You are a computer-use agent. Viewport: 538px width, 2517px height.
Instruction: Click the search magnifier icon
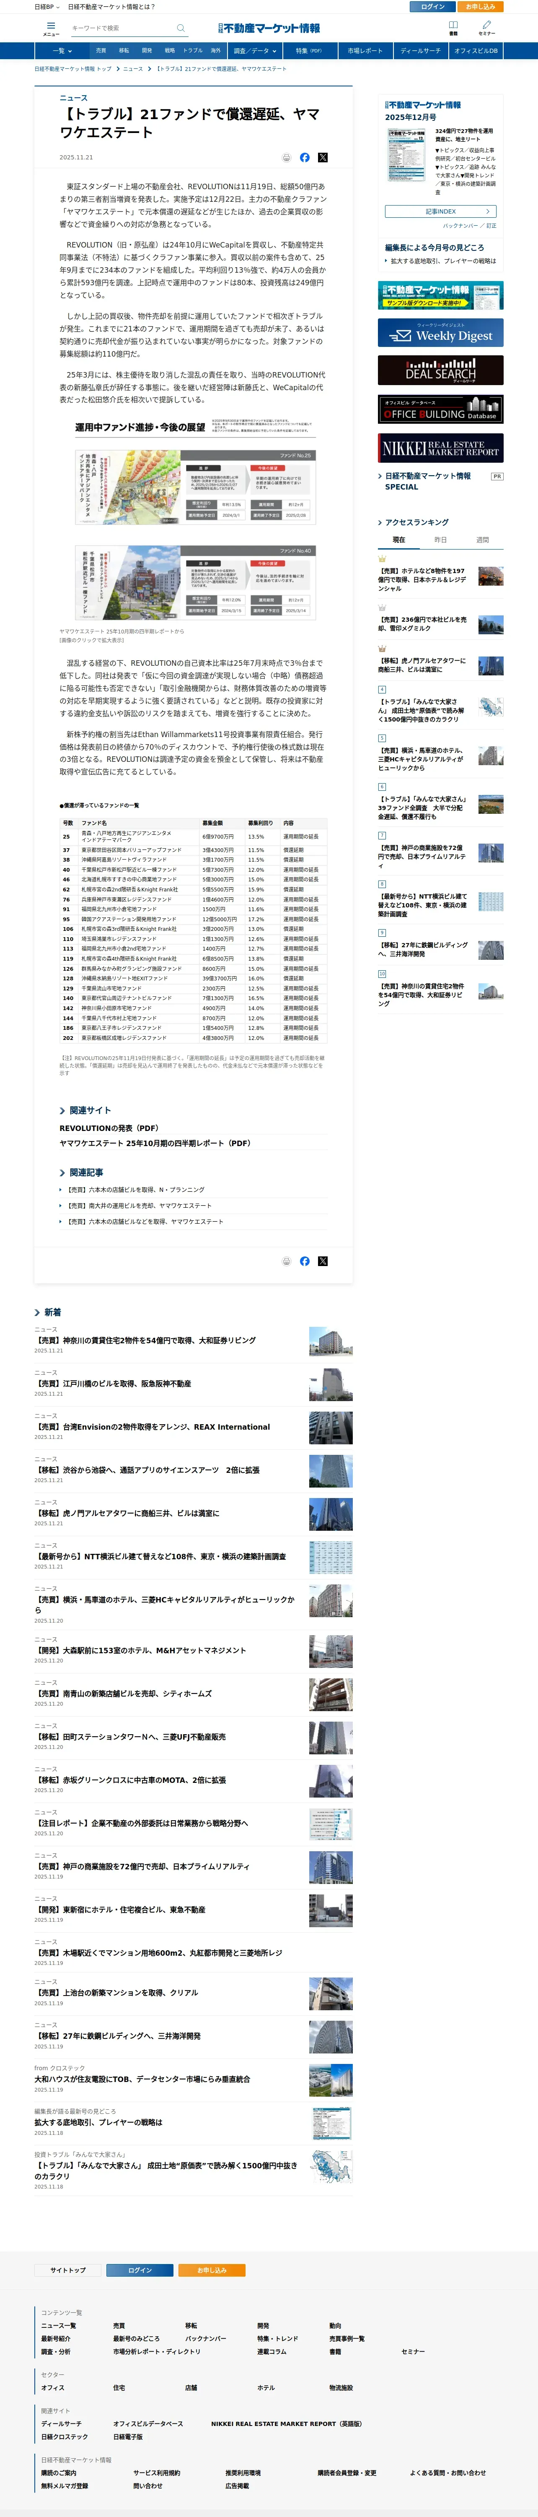181,29
